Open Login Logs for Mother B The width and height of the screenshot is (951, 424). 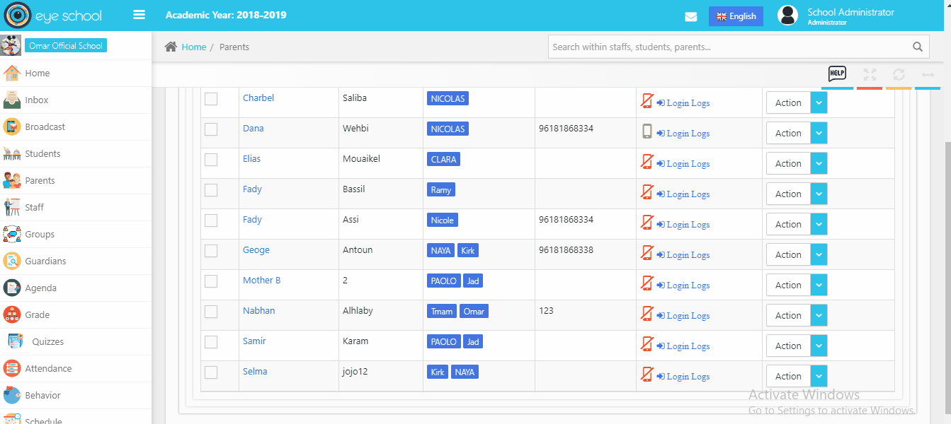pos(683,285)
